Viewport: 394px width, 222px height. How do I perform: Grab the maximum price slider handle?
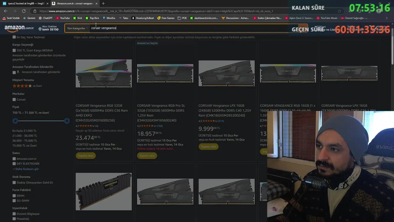click(x=67, y=121)
